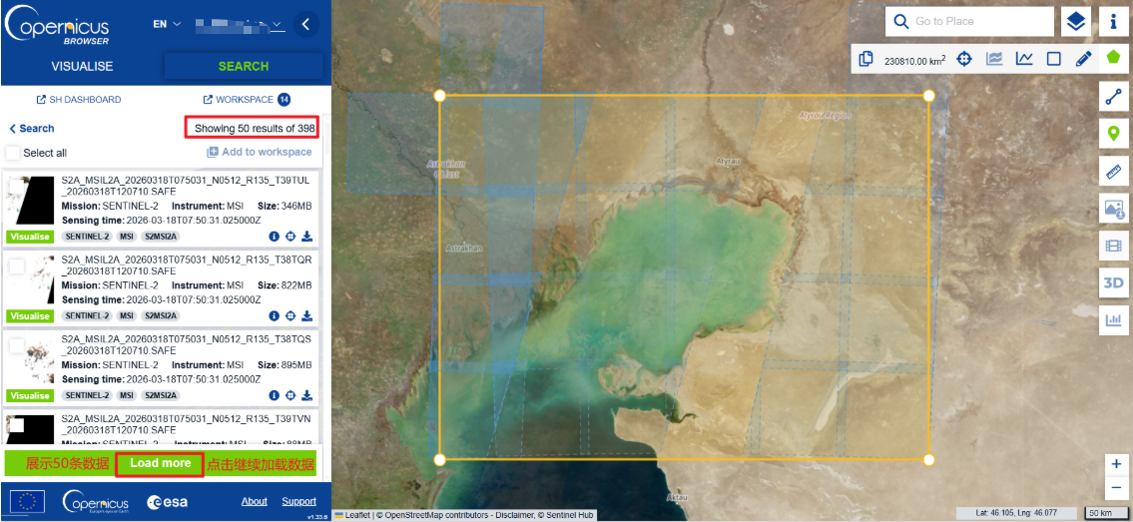Zoom out on the map

click(x=1116, y=488)
